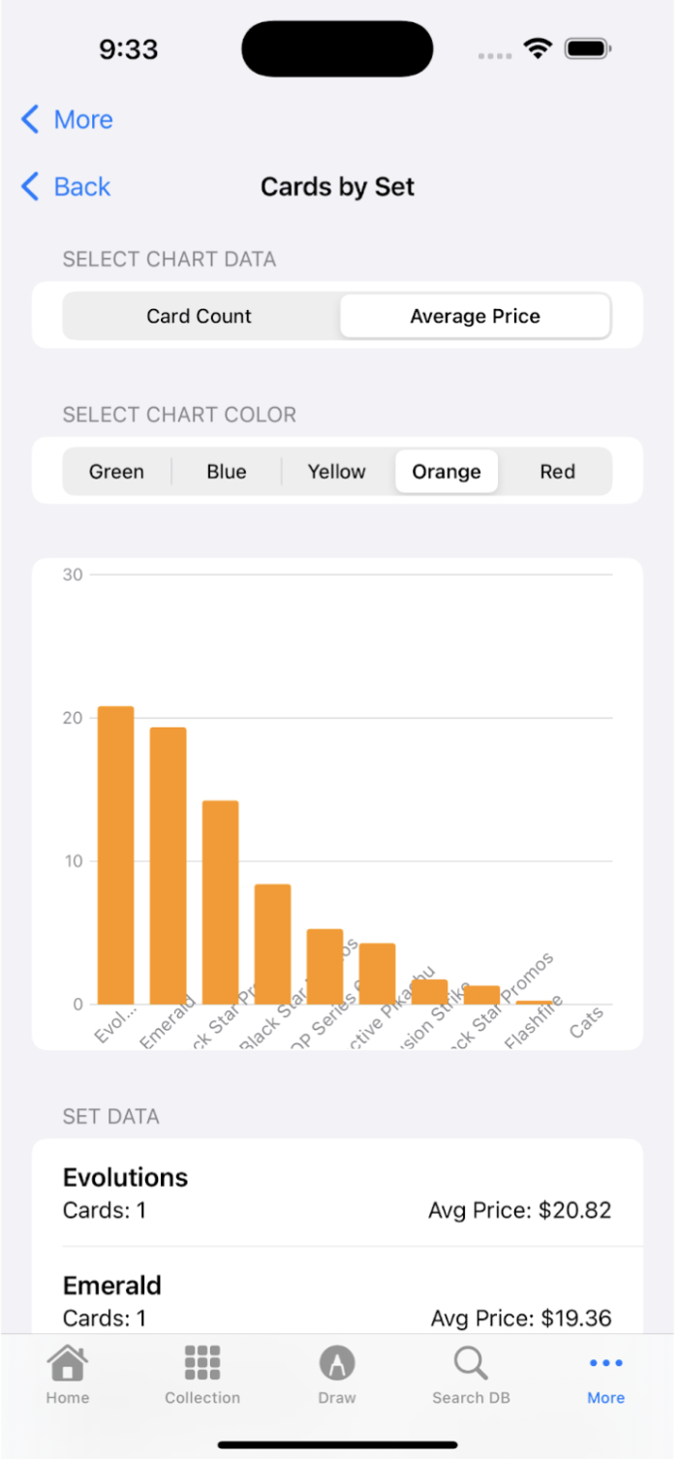
Task: Open the Collection grid icon
Action: [202, 1364]
